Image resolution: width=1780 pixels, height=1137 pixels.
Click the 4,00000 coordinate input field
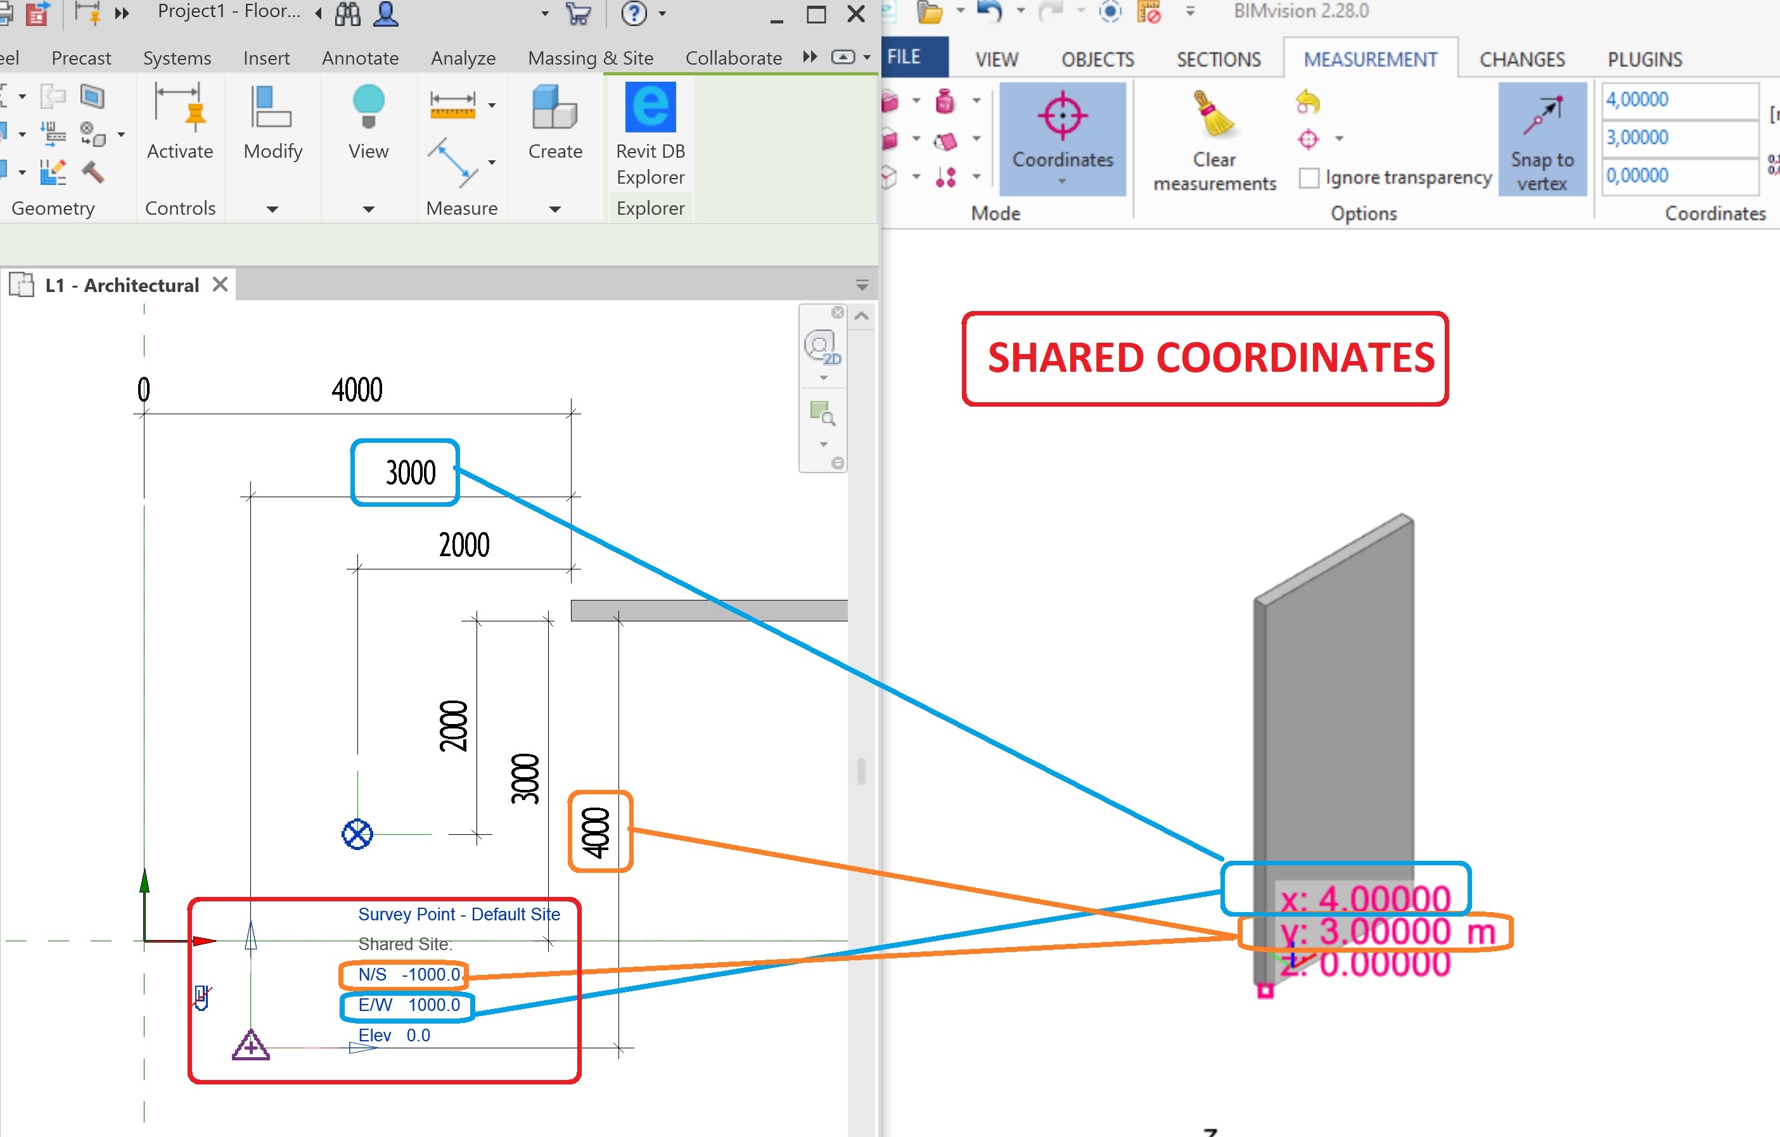pos(1679,99)
